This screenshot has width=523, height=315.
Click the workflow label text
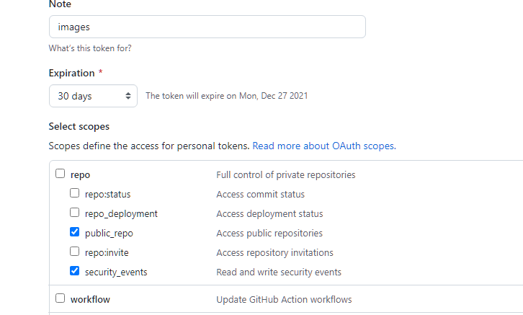tap(90, 298)
